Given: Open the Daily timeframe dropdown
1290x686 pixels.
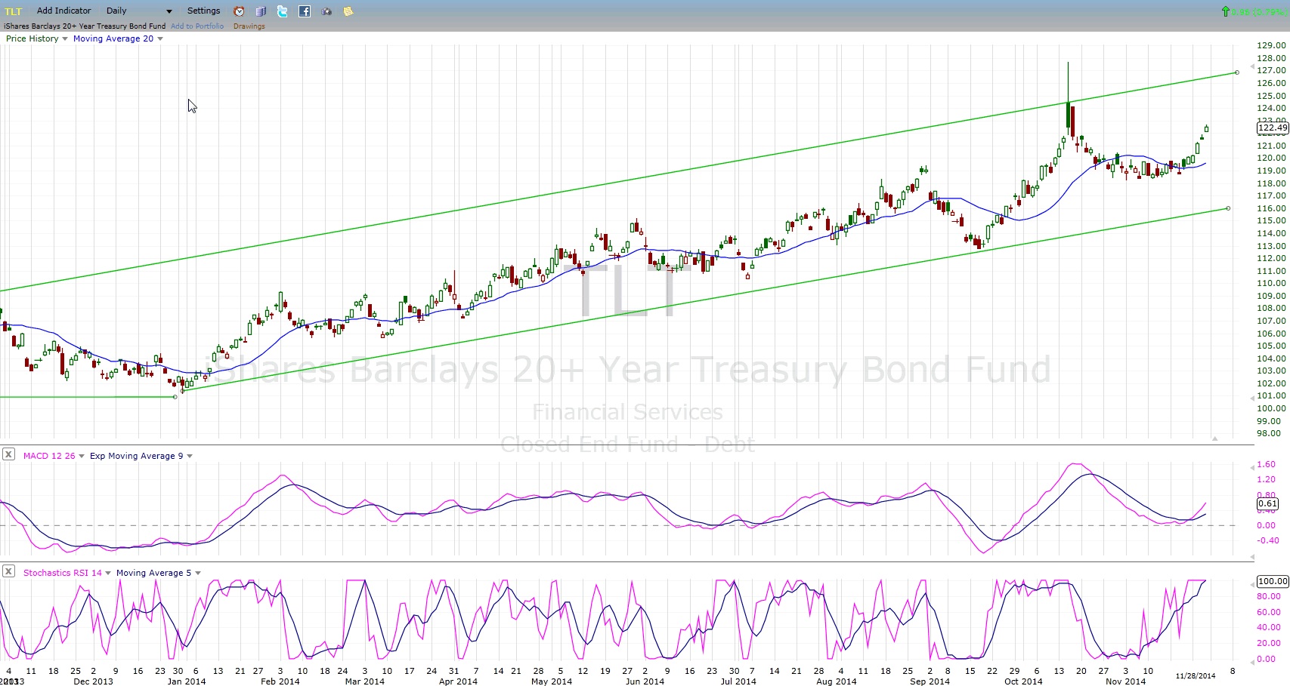Looking at the screenshot, I should (x=139, y=11).
